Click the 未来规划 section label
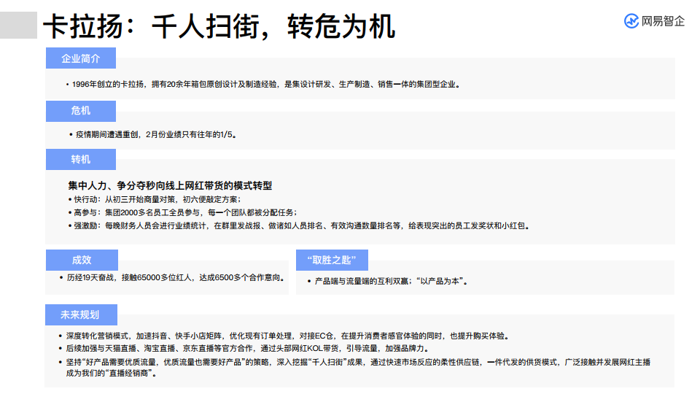700x394 pixels. coord(80,315)
